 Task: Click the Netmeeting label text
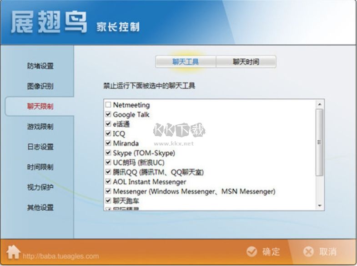tap(131, 105)
